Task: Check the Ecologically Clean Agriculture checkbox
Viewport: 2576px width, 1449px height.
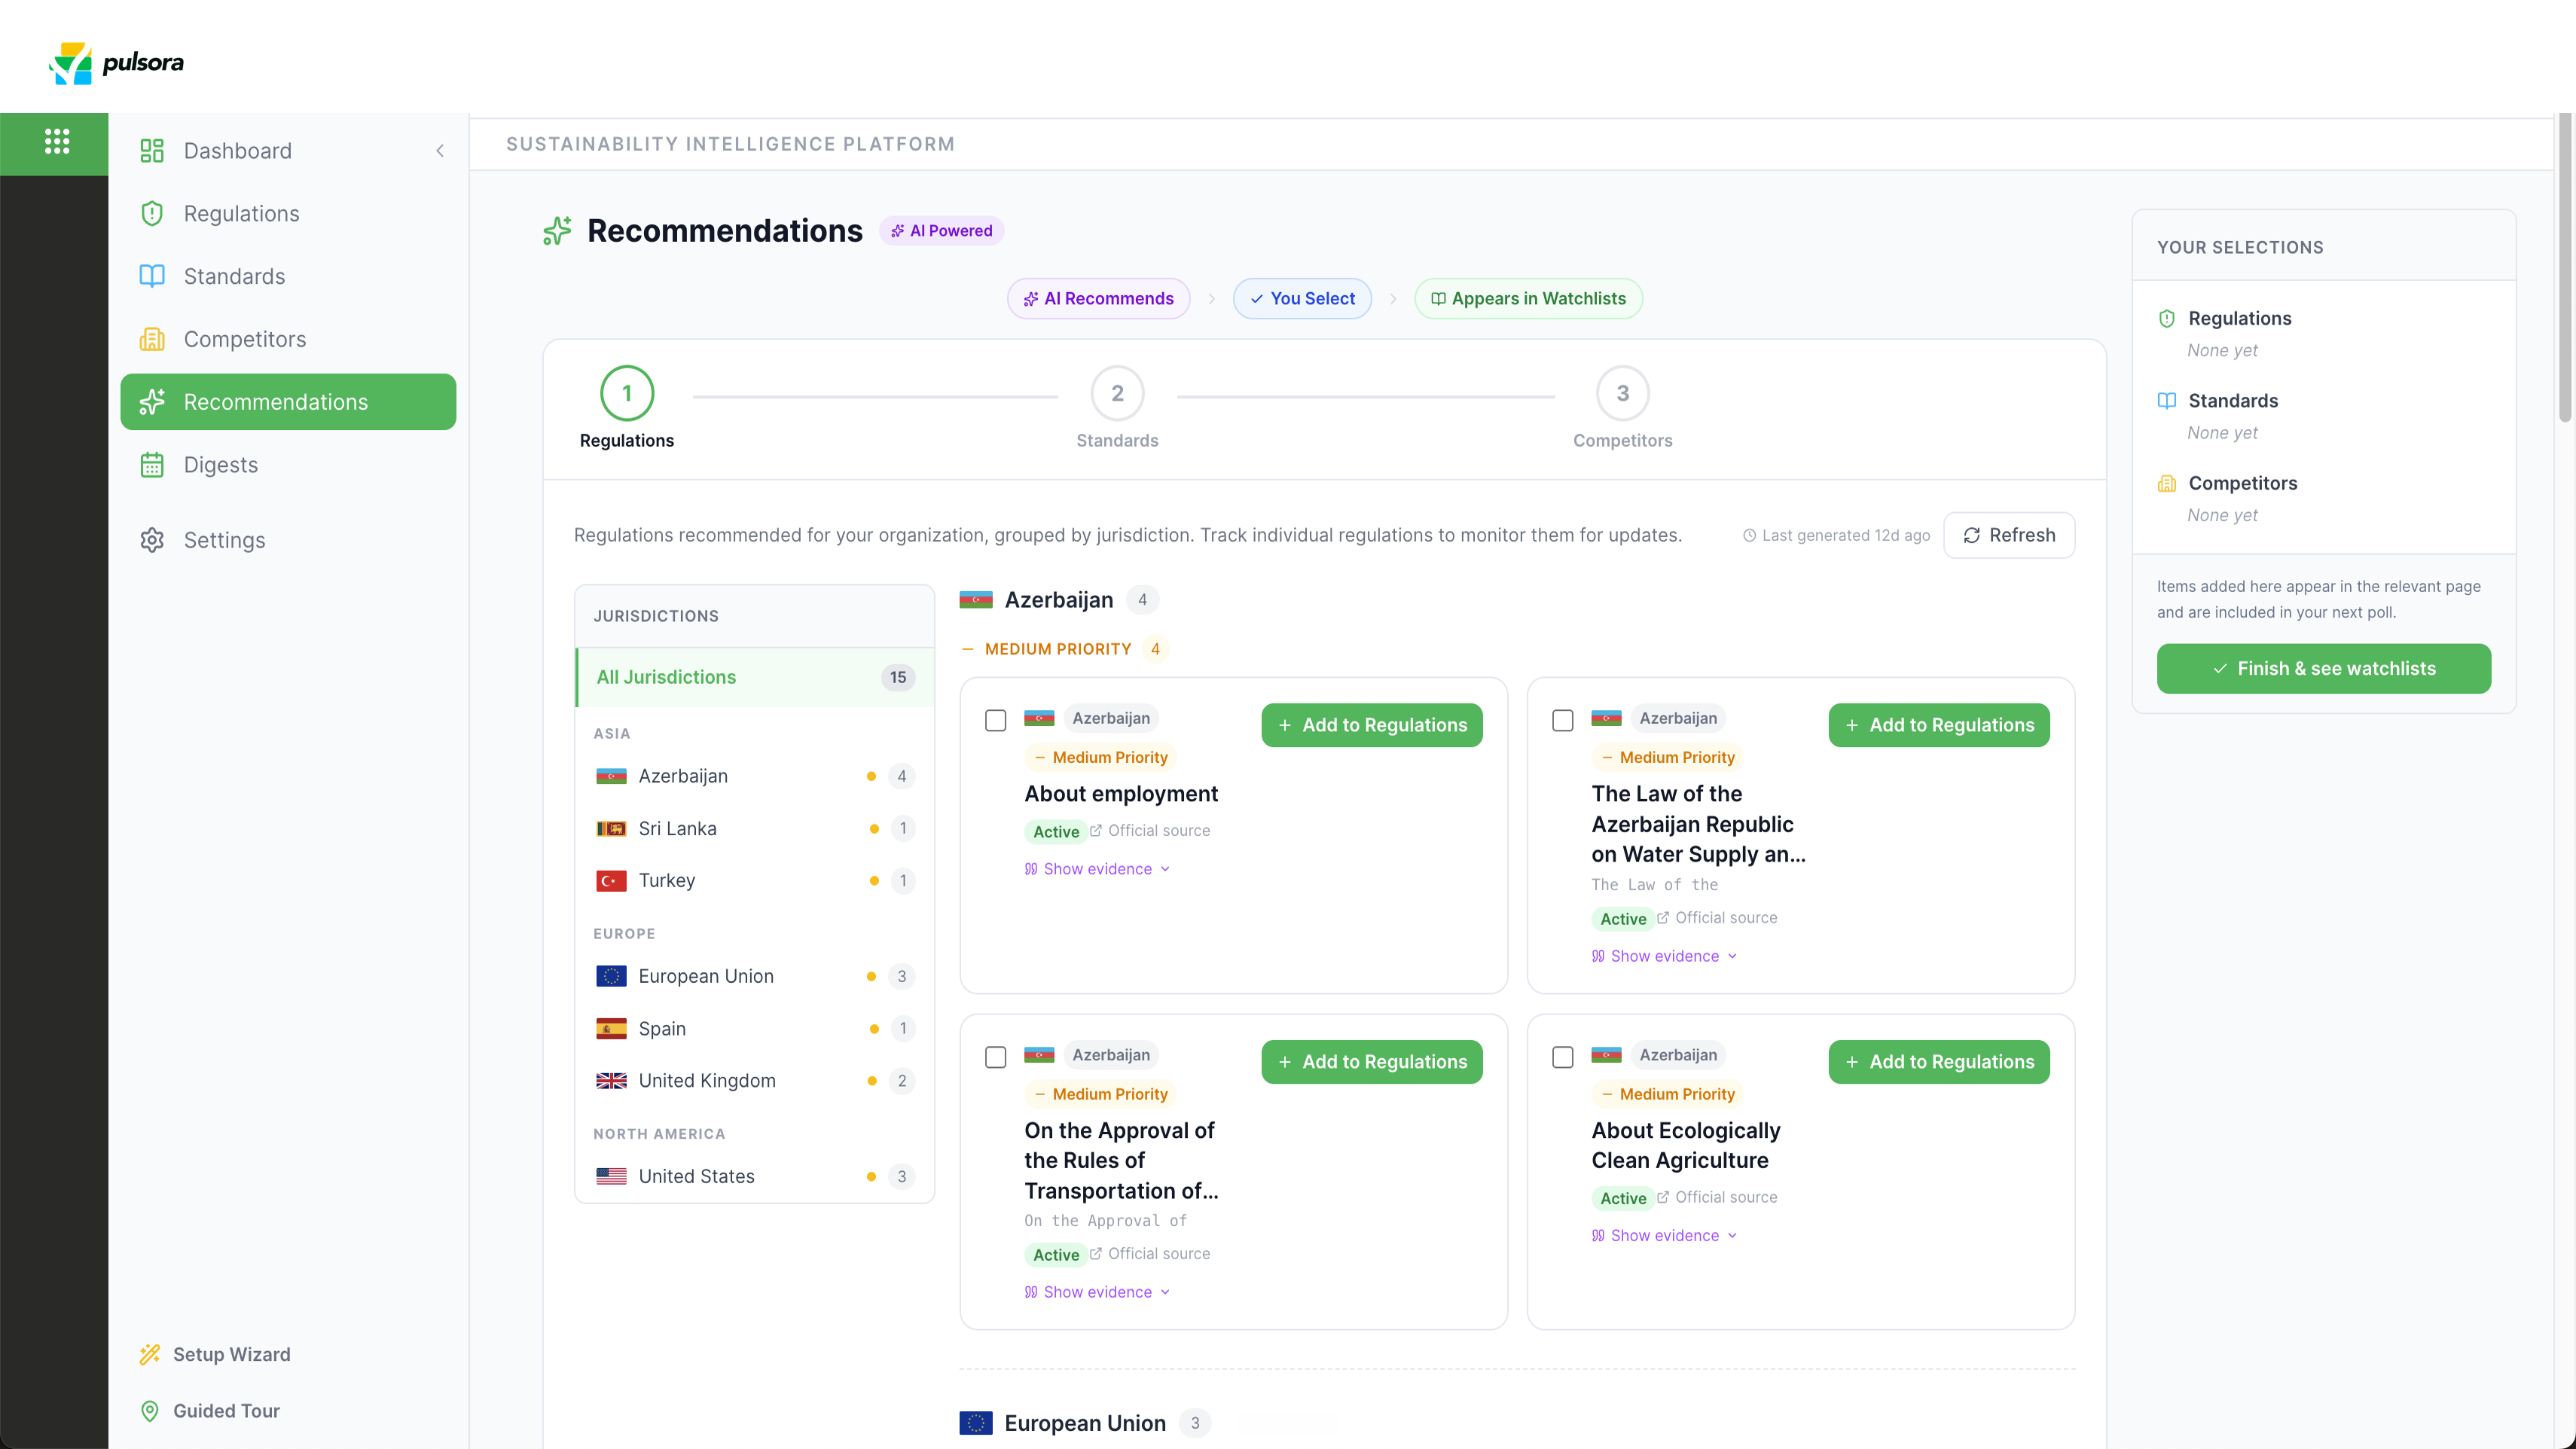Action: (1562, 1057)
